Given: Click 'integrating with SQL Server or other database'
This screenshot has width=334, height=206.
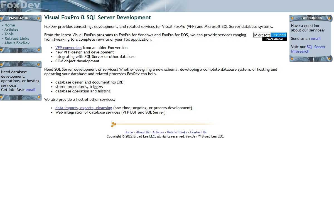Looking at the screenshot, I should coord(95,57).
